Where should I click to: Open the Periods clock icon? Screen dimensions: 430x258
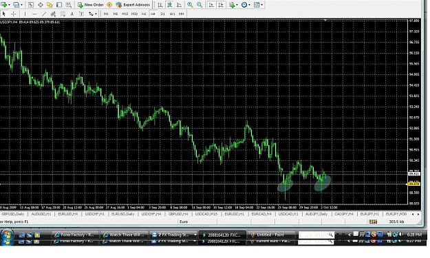(x=244, y=5)
